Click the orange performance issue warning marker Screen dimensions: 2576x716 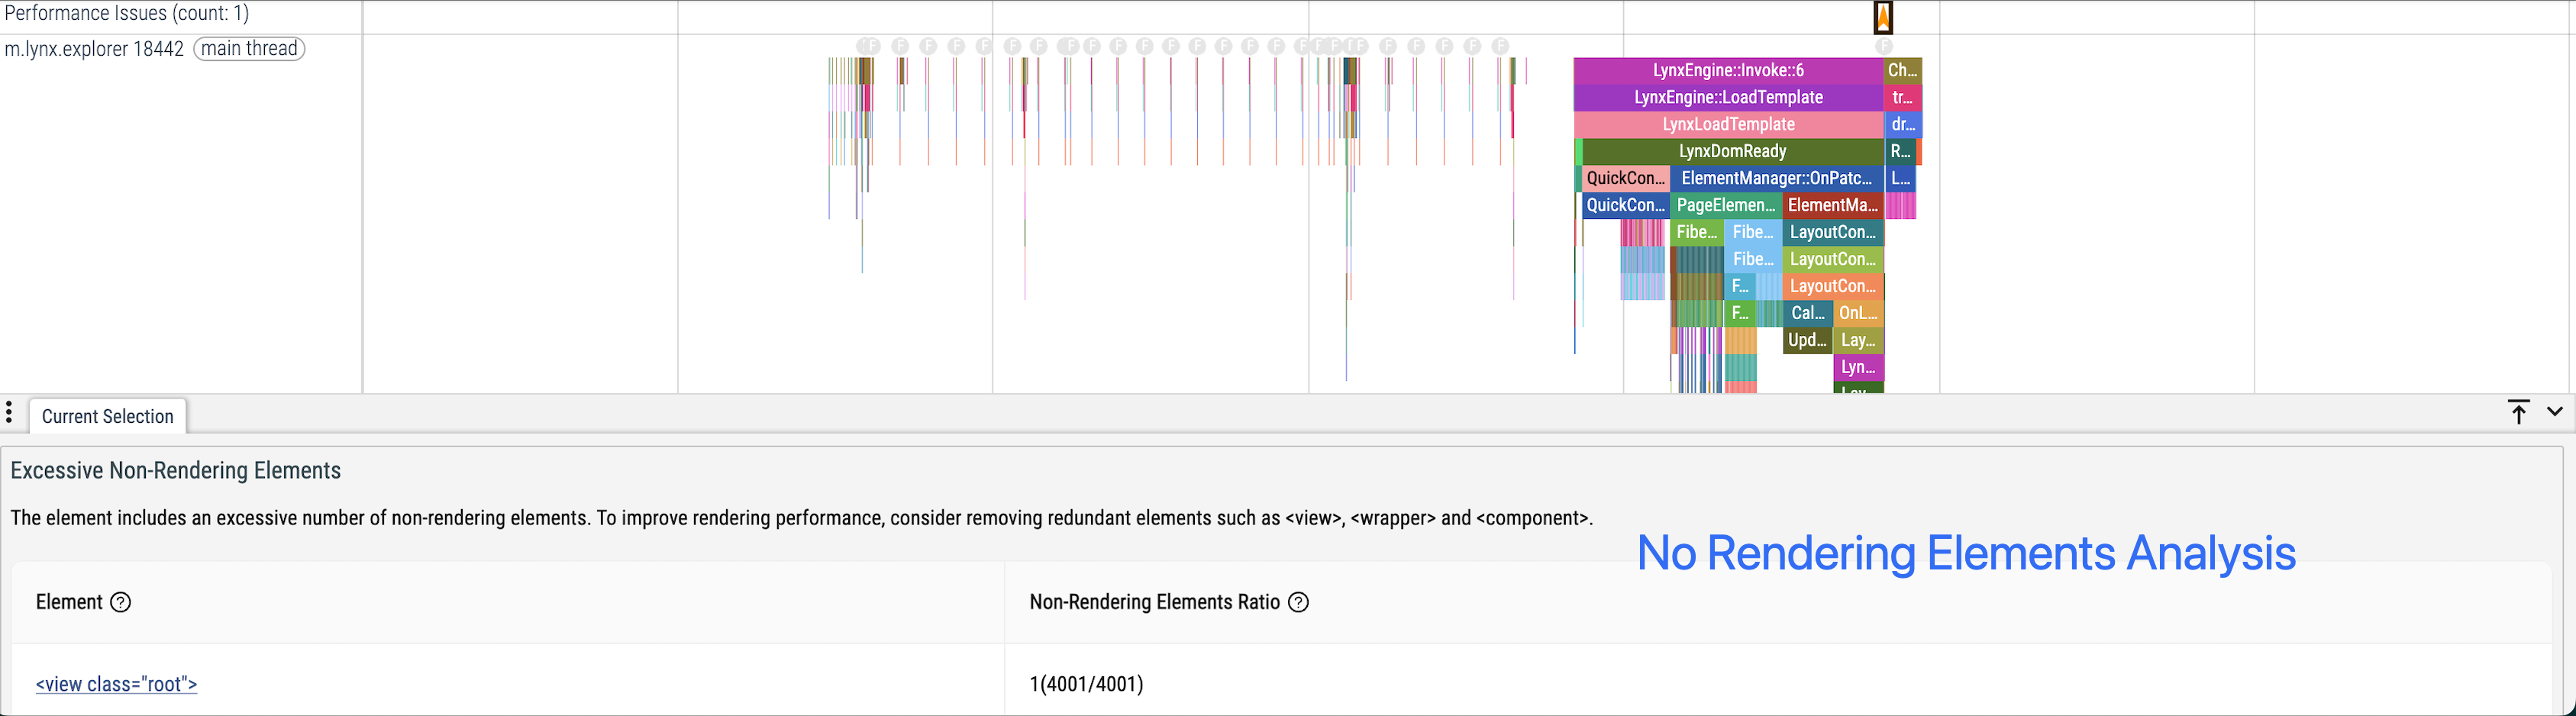1883,17
